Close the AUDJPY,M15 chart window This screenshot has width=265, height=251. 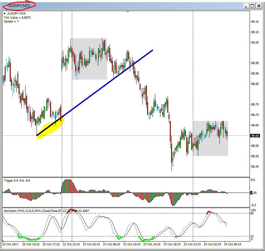[x=259, y=5]
